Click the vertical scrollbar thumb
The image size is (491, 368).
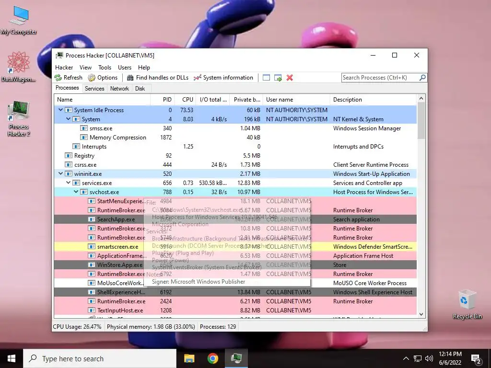(421, 120)
